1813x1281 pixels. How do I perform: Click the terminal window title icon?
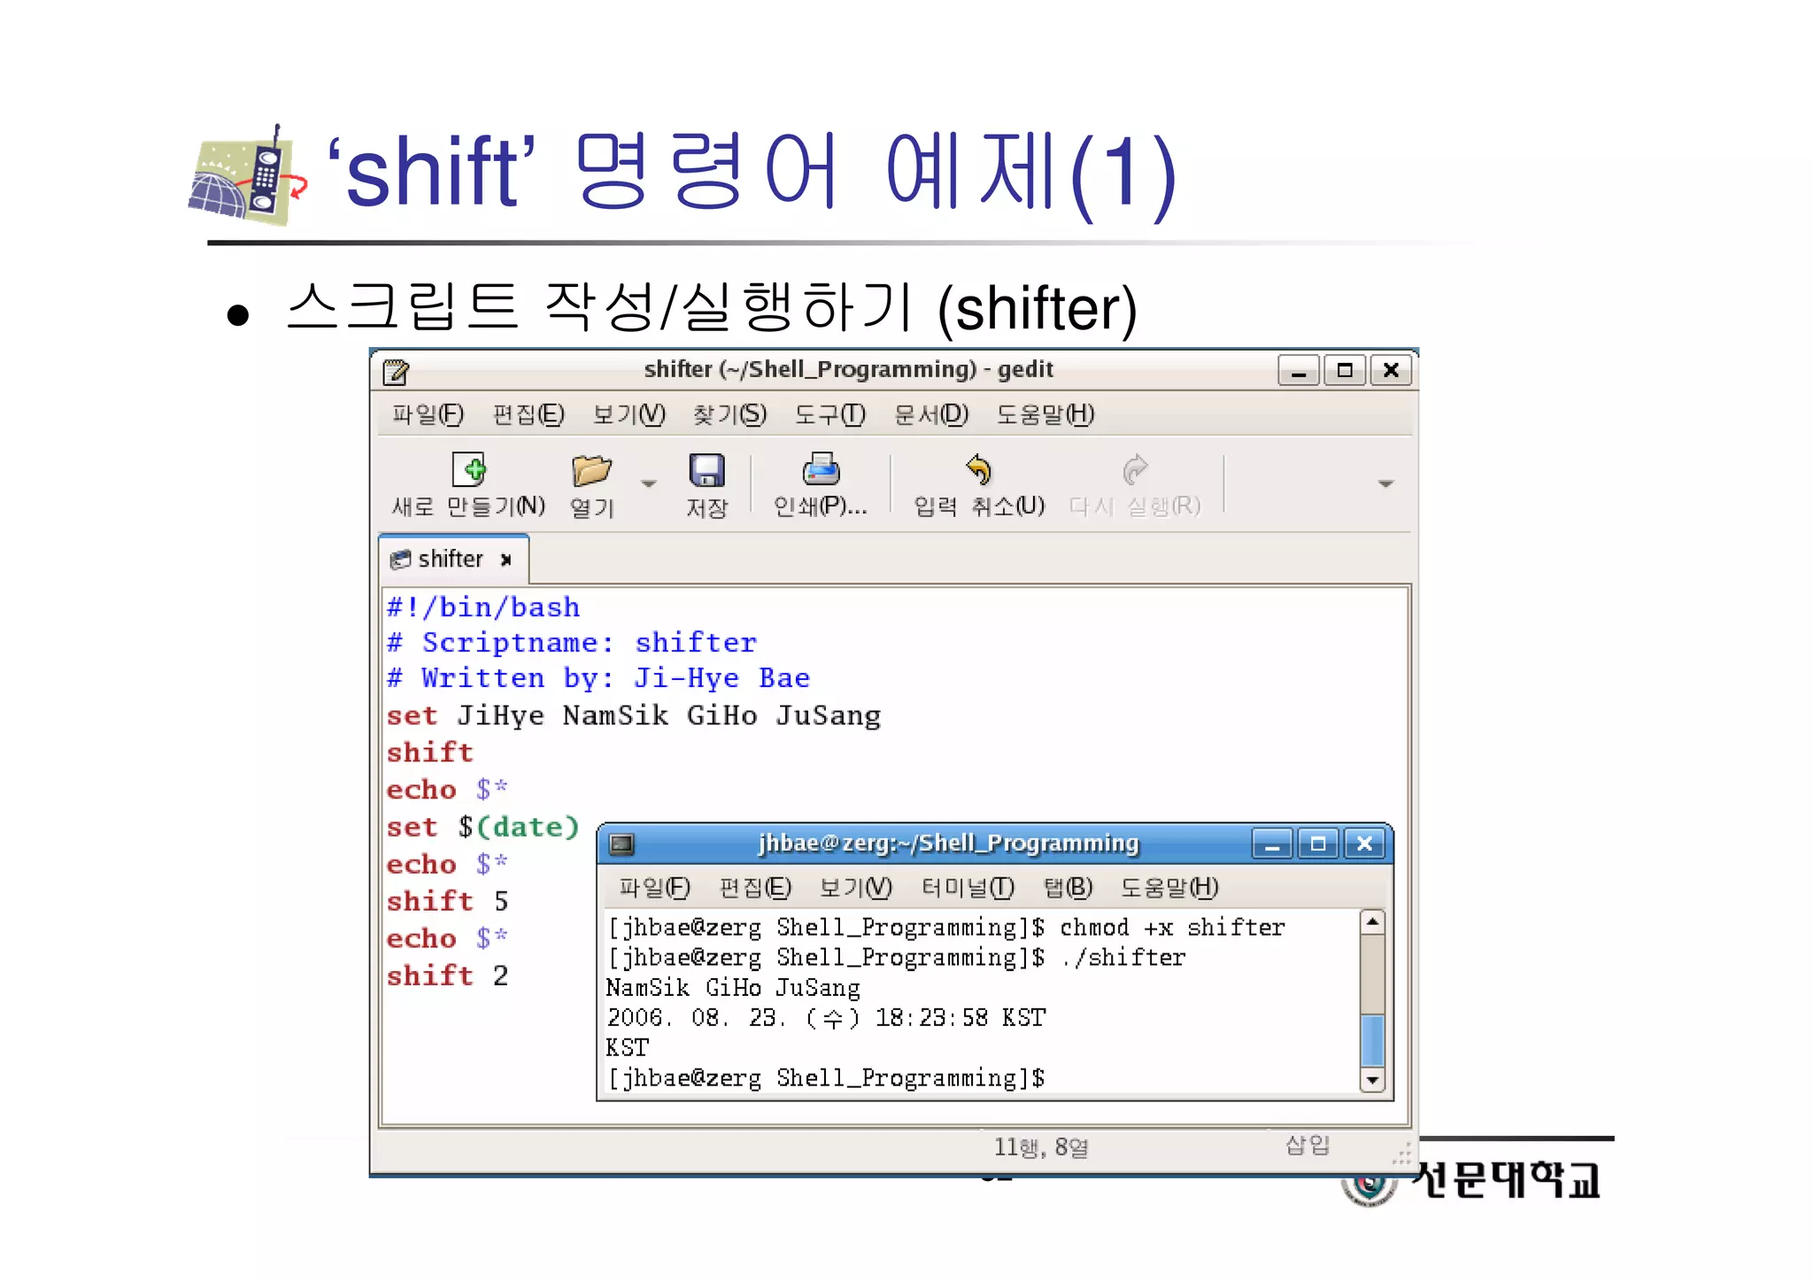622,844
